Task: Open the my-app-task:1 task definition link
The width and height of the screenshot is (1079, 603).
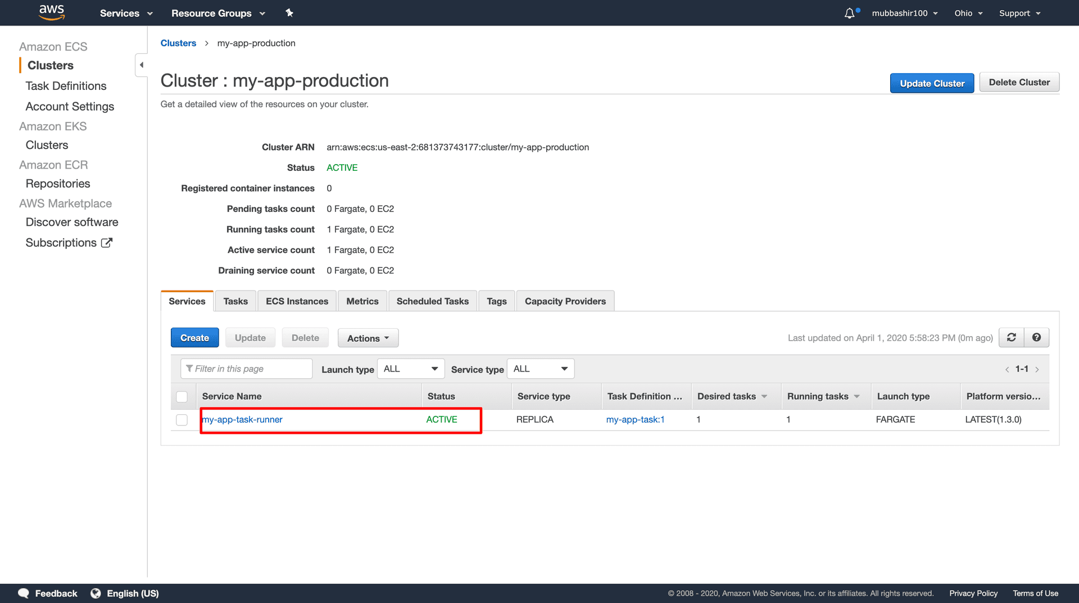Action: tap(635, 420)
